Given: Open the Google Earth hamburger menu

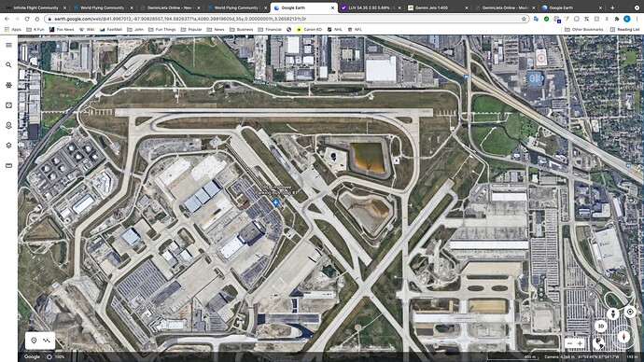Looking at the screenshot, I should 8,45.
